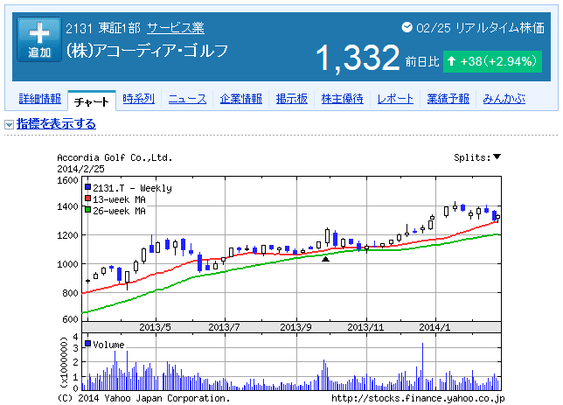Screen dimensions: 563x405
Task: Click the Splits triangle marker in legend
Action: pos(497,157)
